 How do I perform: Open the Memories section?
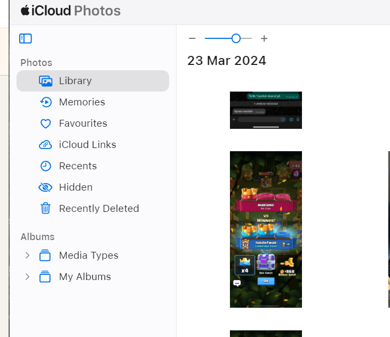click(93, 102)
